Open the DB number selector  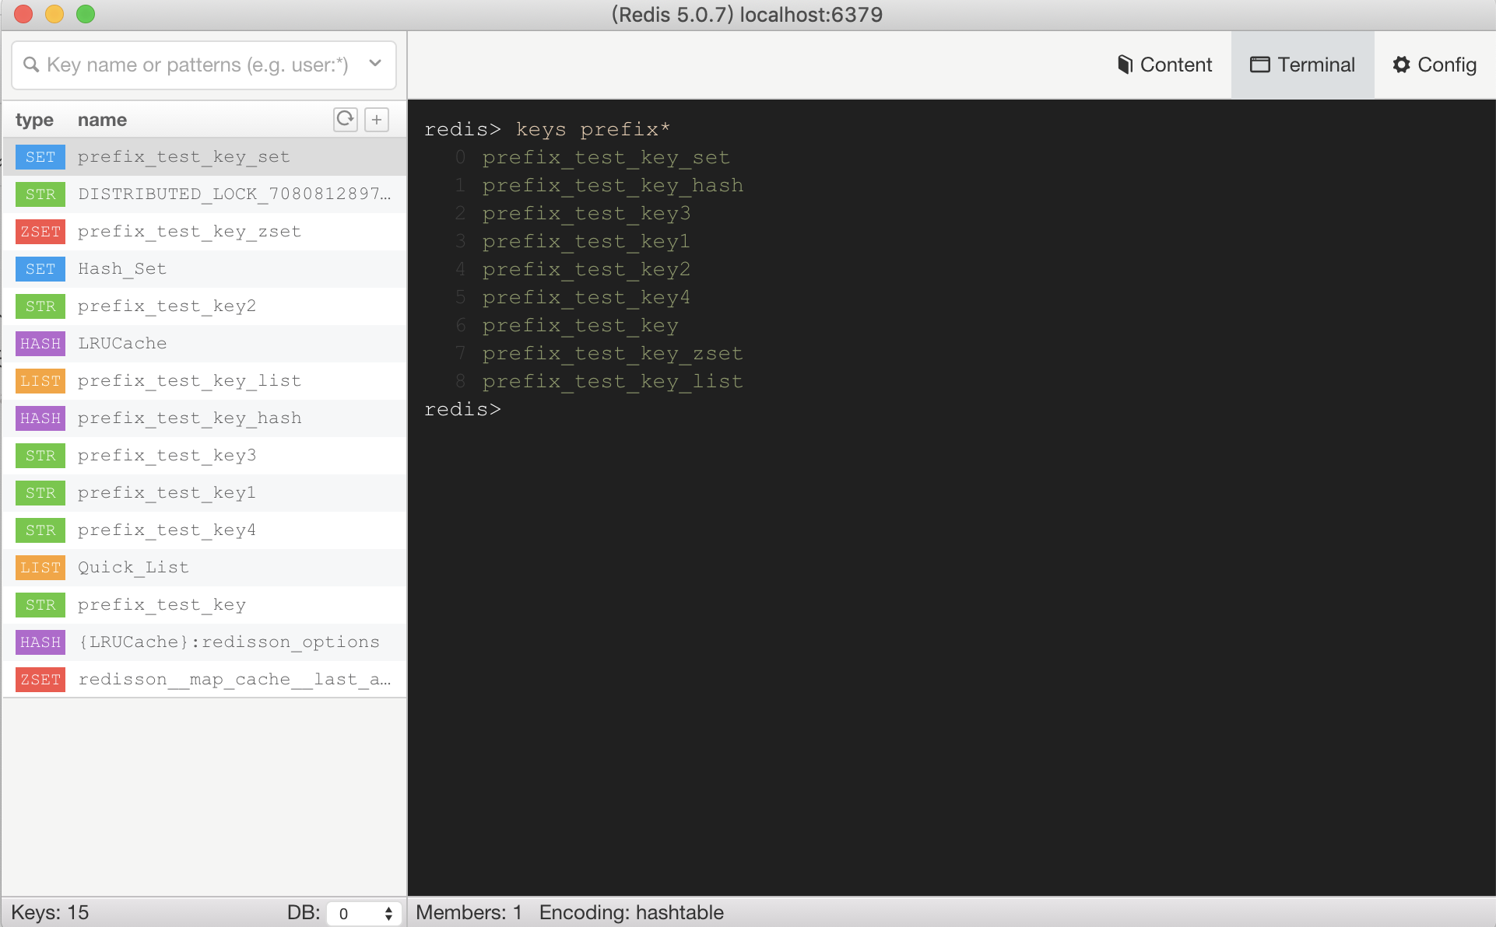(363, 913)
